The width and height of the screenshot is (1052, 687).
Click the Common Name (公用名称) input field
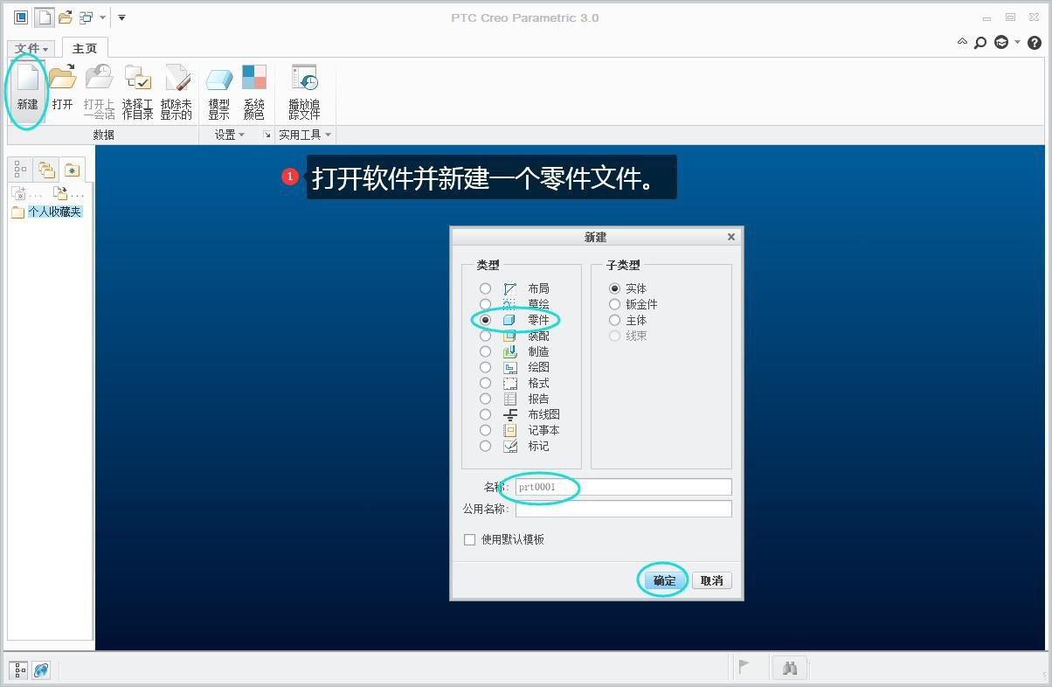[x=623, y=509]
